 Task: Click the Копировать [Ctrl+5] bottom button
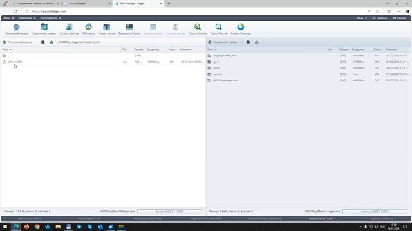[147, 219]
